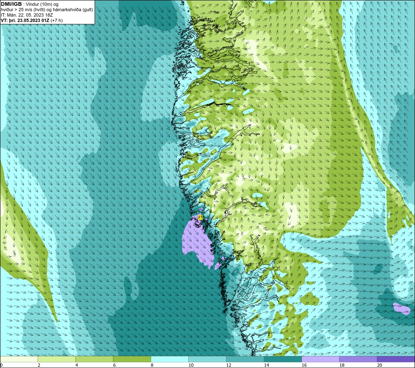
Task: Click the 14–16 m/s dark teal swatch
Action: coord(283,359)
